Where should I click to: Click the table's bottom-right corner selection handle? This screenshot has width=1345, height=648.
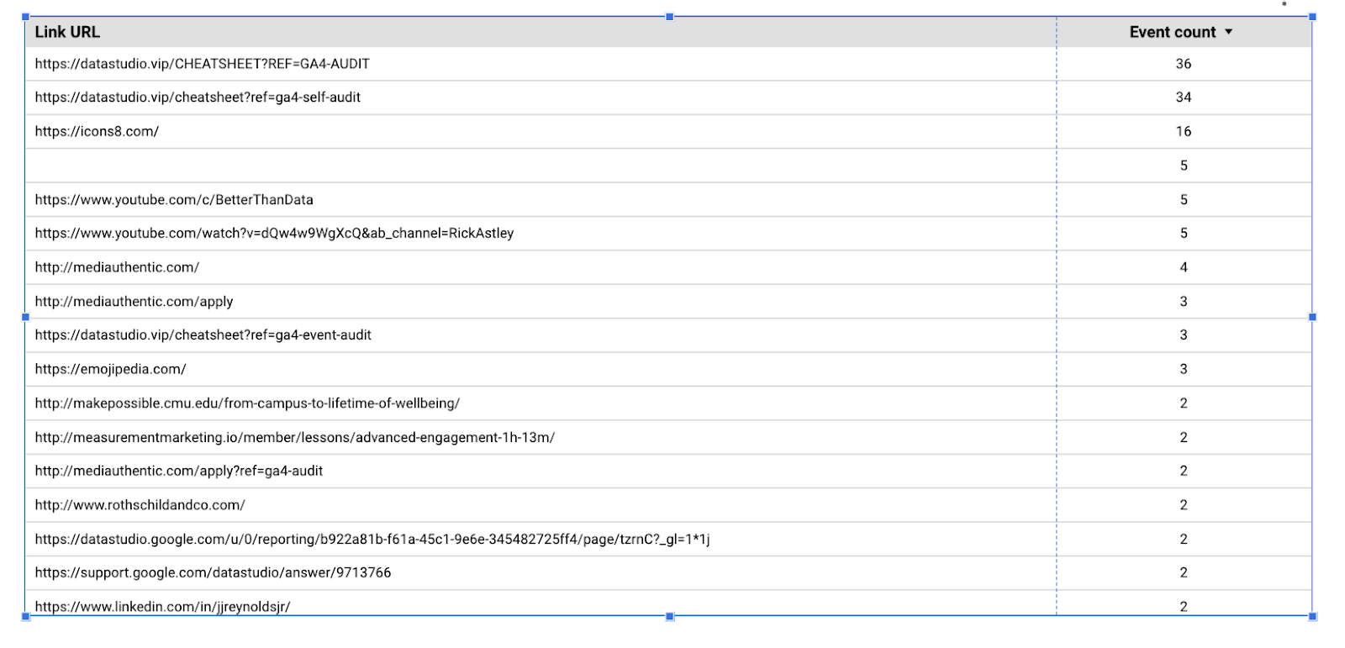[x=1313, y=617]
